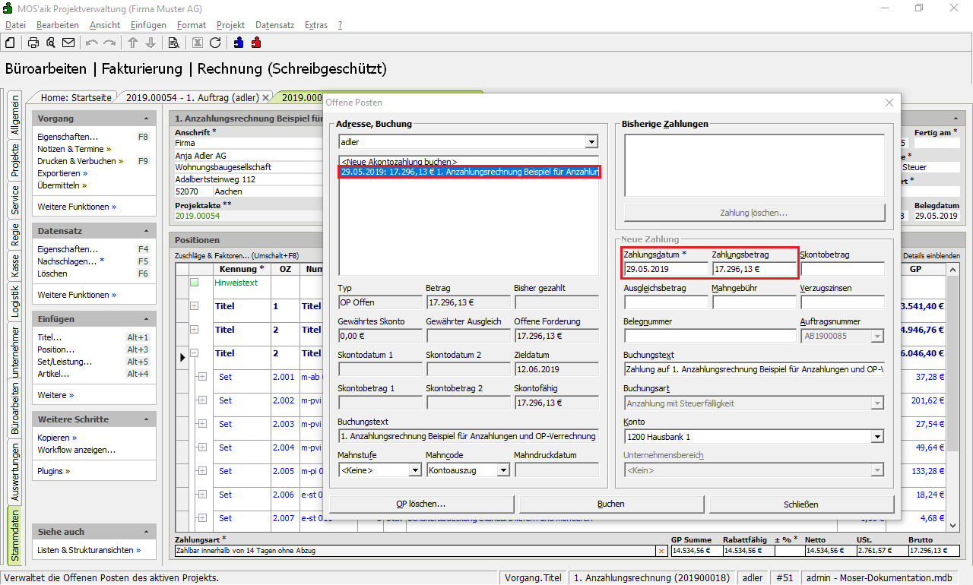Click the new document icon in toolbar
973x585 pixels.
11,43
